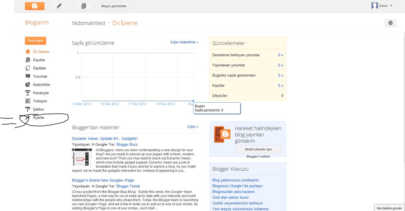This screenshot has width=405, height=211.
Task: Open Kayıtlar in sidebar
Action: click(39, 60)
